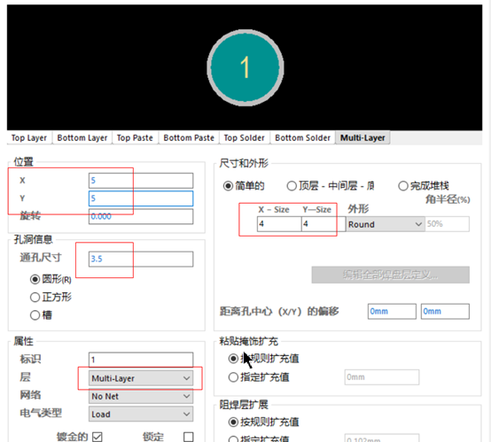Open the 层 Multi-Layer dropdown
The width and height of the screenshot is (491, 442).
click(x=141, y=378)
